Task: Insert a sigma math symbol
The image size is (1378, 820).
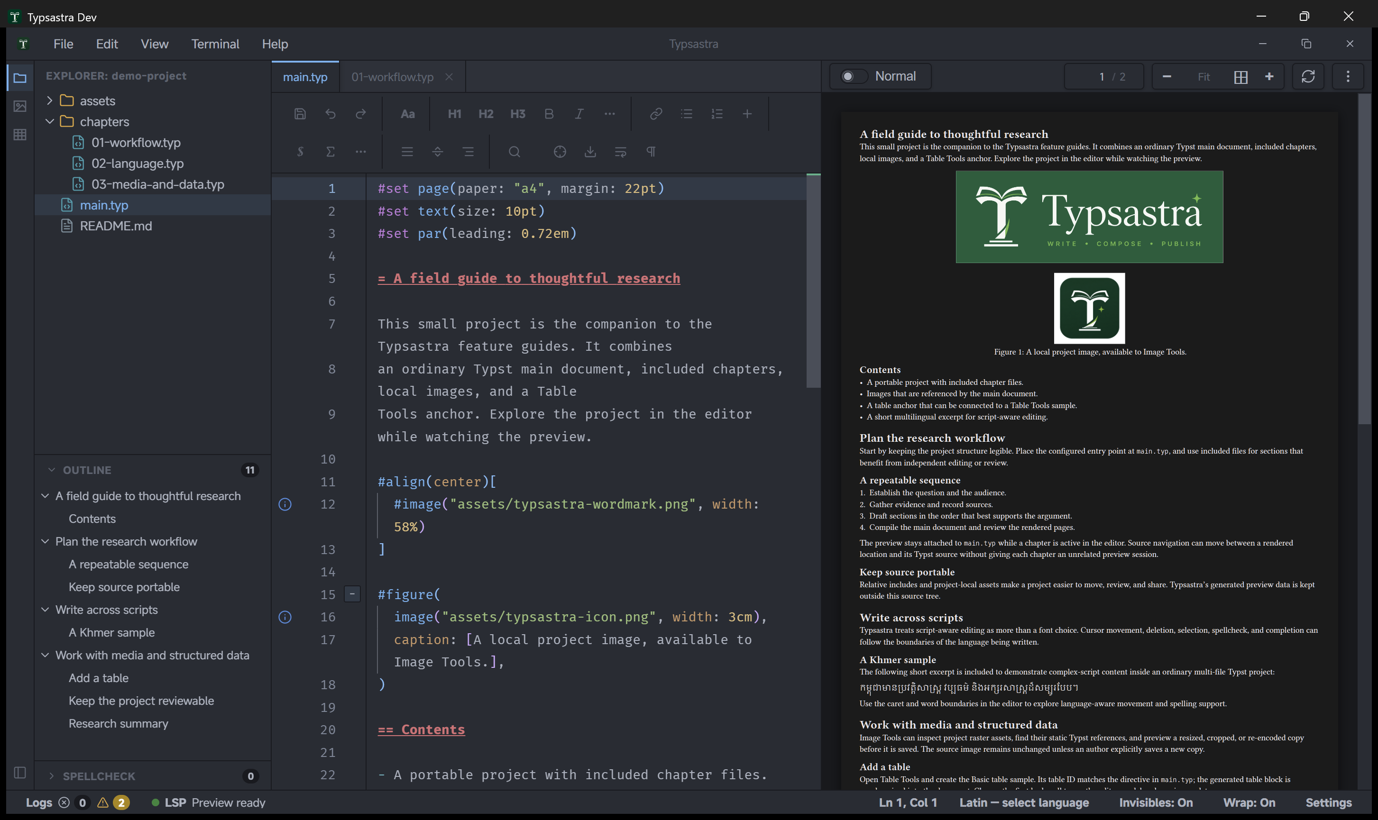Action: (x=330, y=151)
